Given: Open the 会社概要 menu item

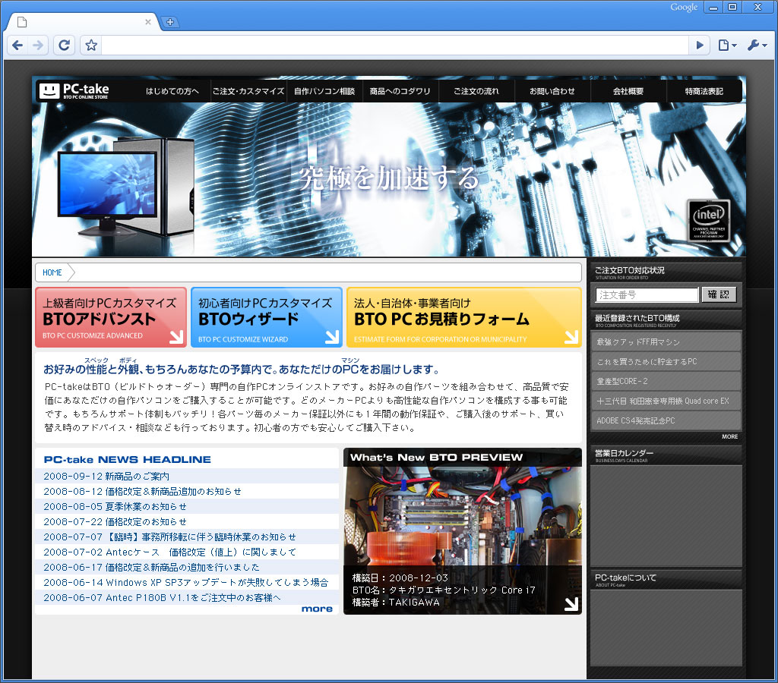Looking at the screenshot, I should point(628,91).
